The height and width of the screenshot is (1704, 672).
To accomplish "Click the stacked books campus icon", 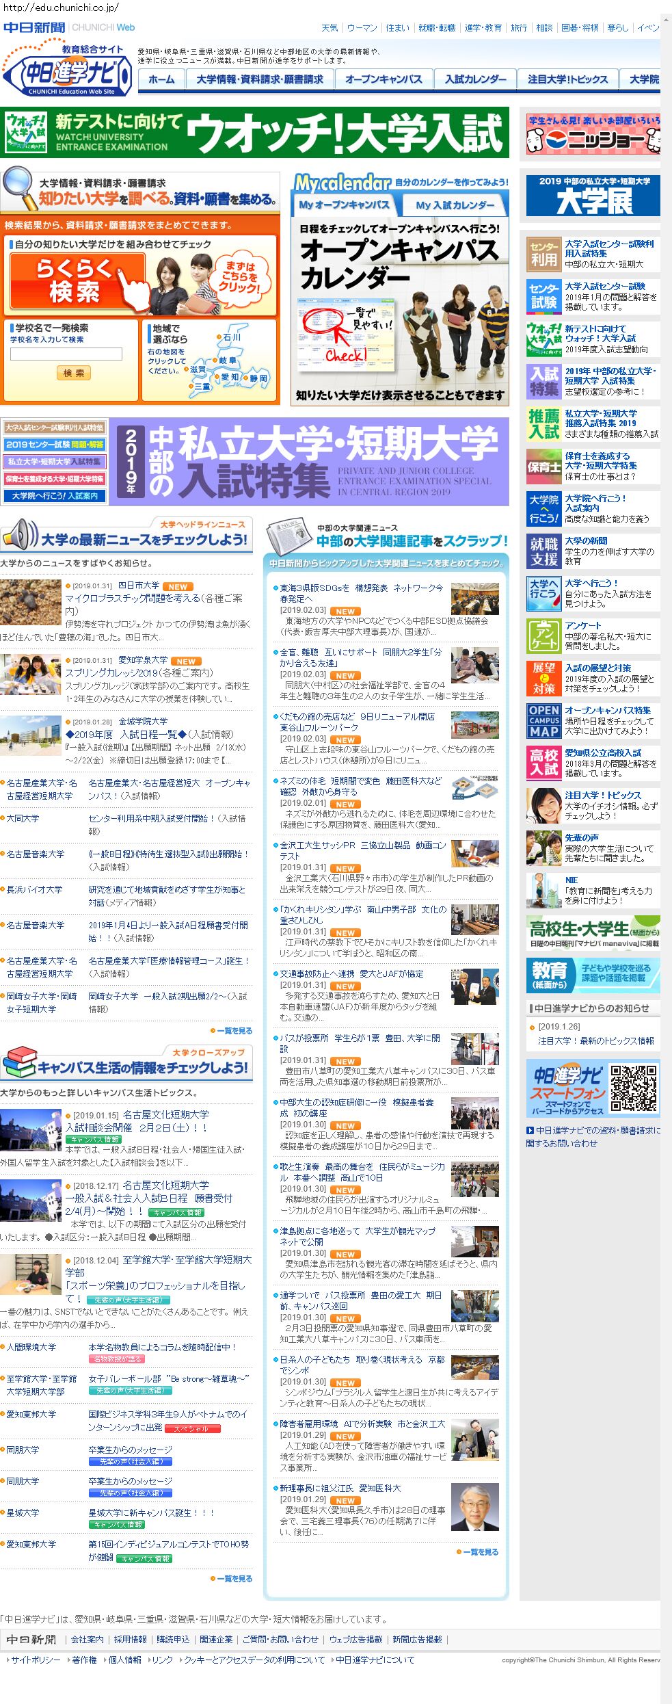I will [19, 1062].
